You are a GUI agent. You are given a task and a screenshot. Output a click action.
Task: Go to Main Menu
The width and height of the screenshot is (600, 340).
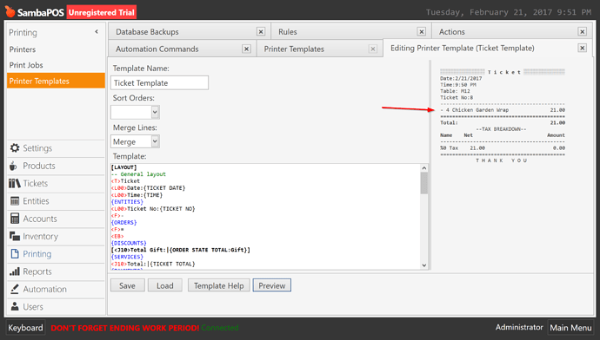pos(570,328)
